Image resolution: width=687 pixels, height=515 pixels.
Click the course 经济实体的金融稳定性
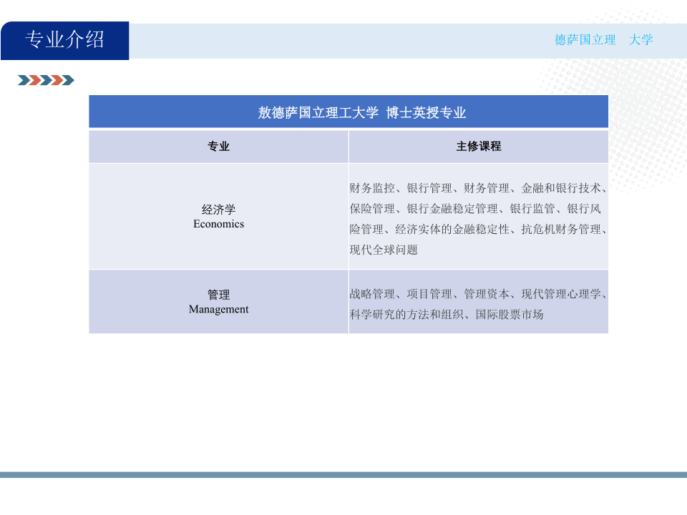click(x=452, y=229)
